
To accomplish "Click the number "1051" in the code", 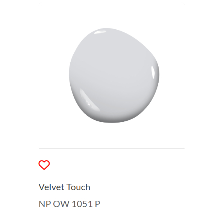I will pyautogui.click(x=82, y=204).
